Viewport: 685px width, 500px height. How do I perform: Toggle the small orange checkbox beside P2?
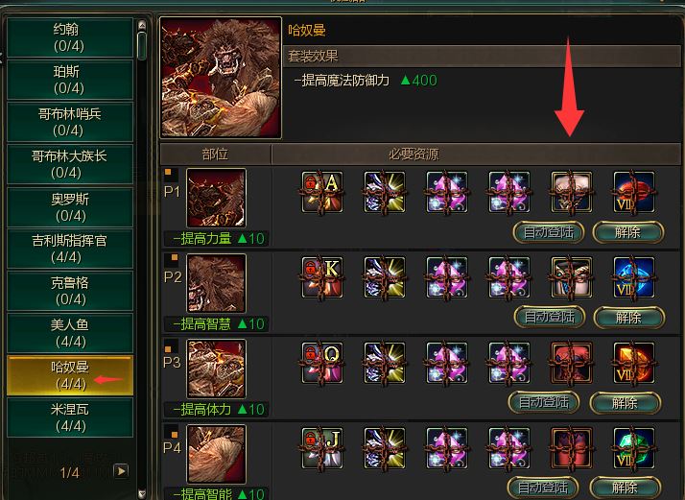coord(175,257)
